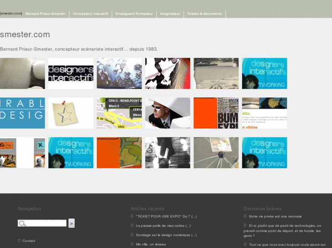Open the blue water bubbles thumbnail
The height and width of the screenshot is (248, 332).
coord(119,73)
